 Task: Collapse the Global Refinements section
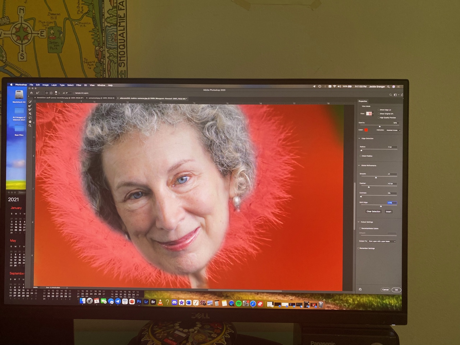point(359,166)
